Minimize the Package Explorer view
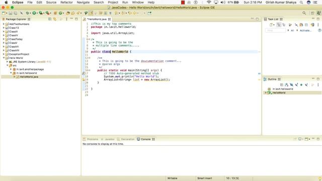 click(x=71, y=19)
